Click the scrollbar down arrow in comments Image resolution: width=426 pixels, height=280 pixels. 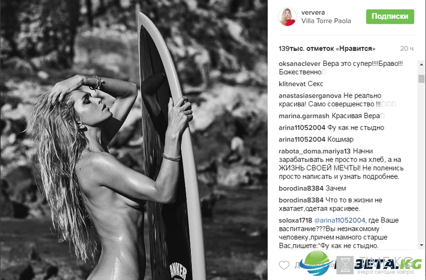click(421, 245)
